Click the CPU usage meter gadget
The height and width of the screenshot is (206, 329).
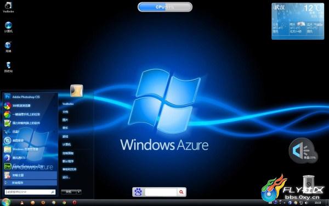(165, 7)
